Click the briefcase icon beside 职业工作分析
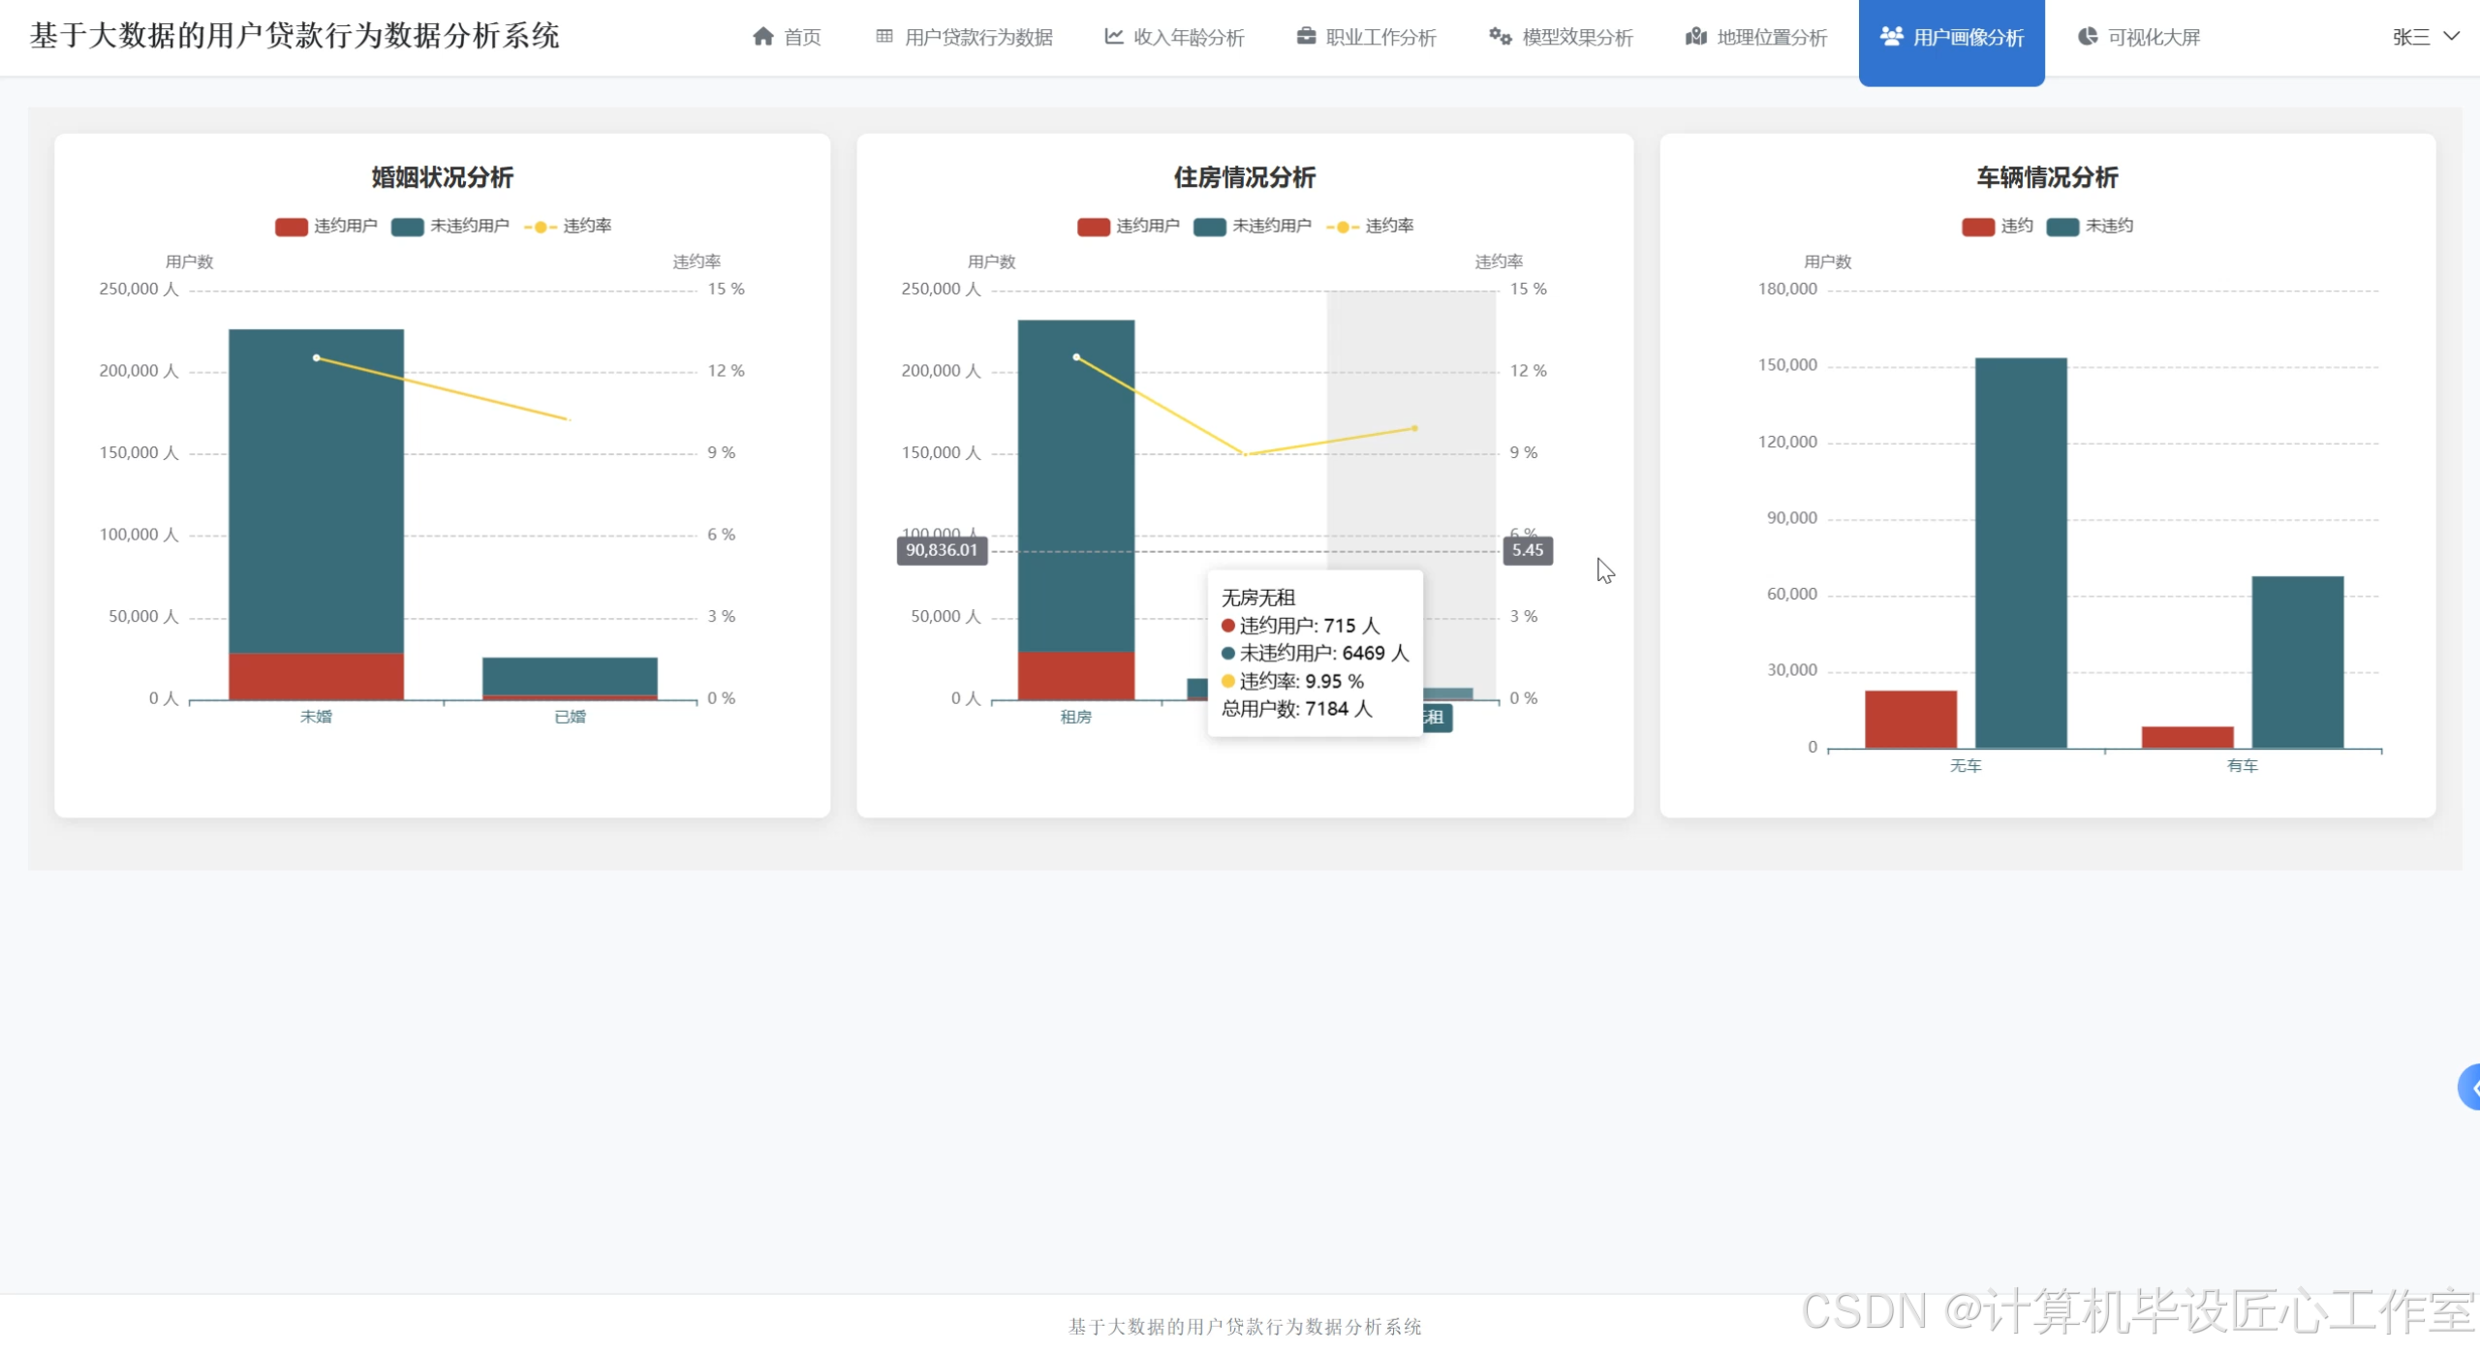 coord(1306,37)
